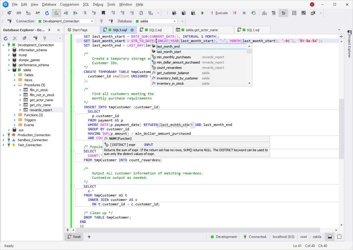Collapse the Procedures (5) folder

[x=14, y=85]
